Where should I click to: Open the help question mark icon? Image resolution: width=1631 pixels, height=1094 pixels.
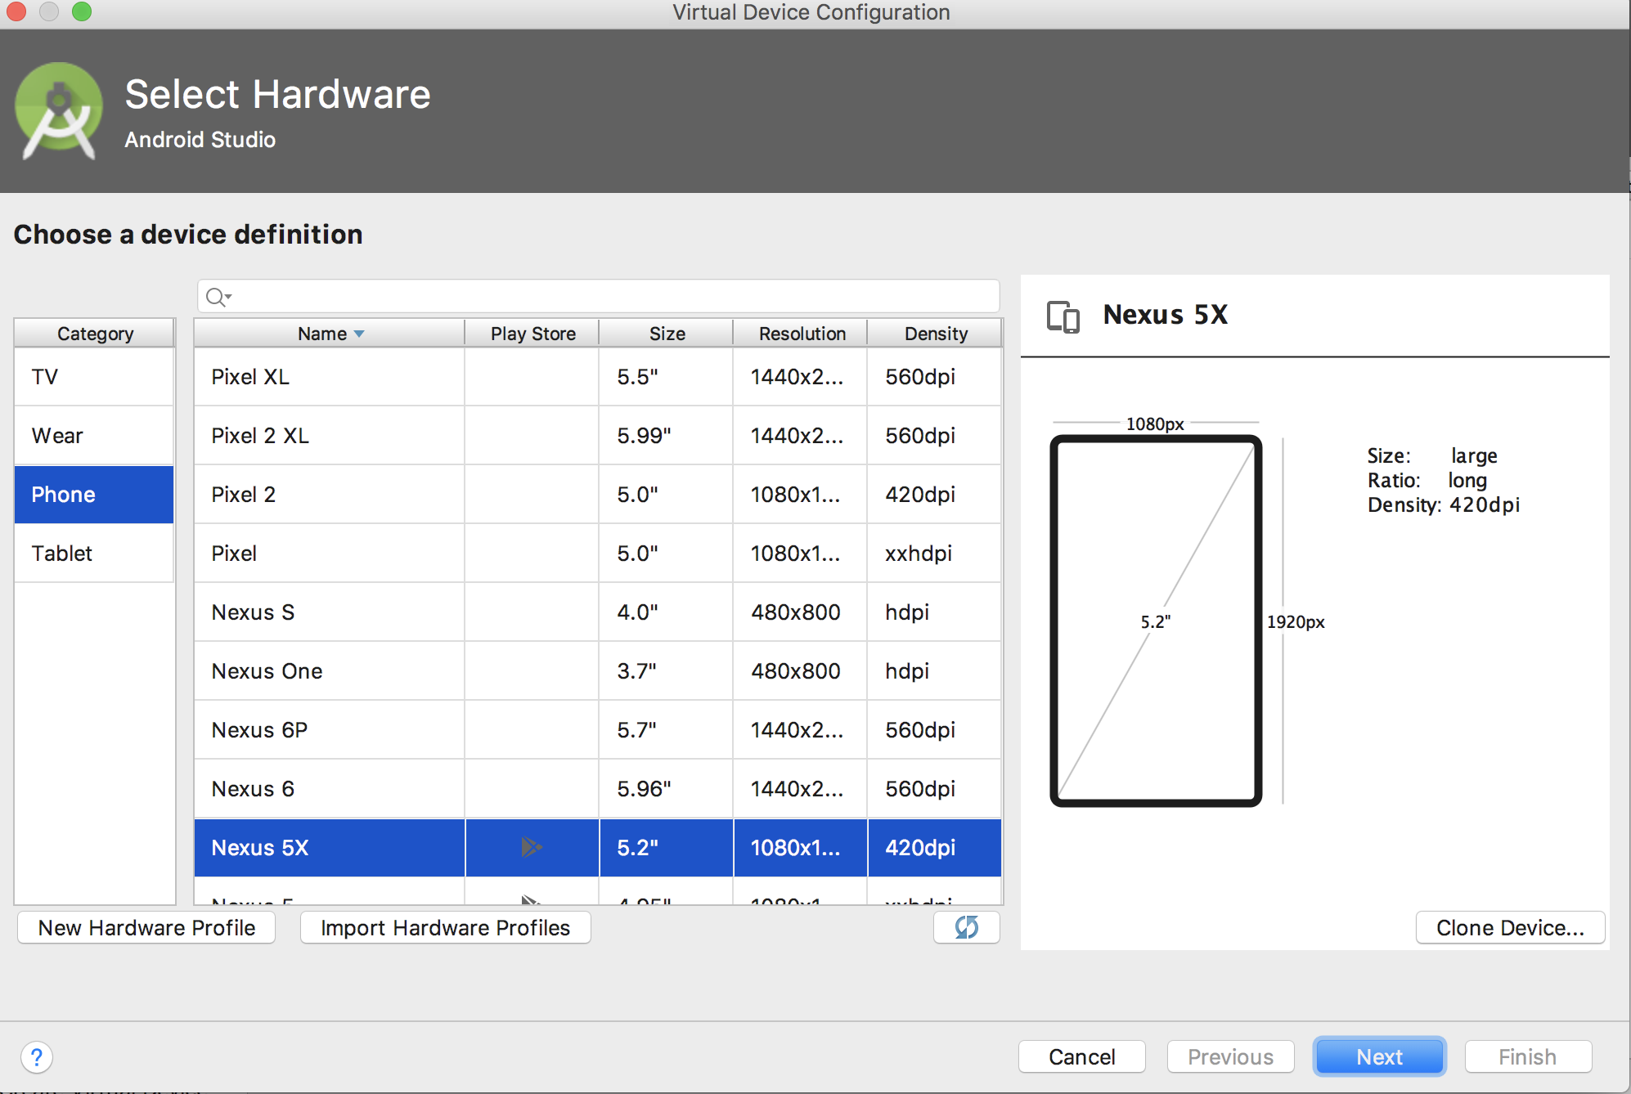click(x=37, y=1057)
